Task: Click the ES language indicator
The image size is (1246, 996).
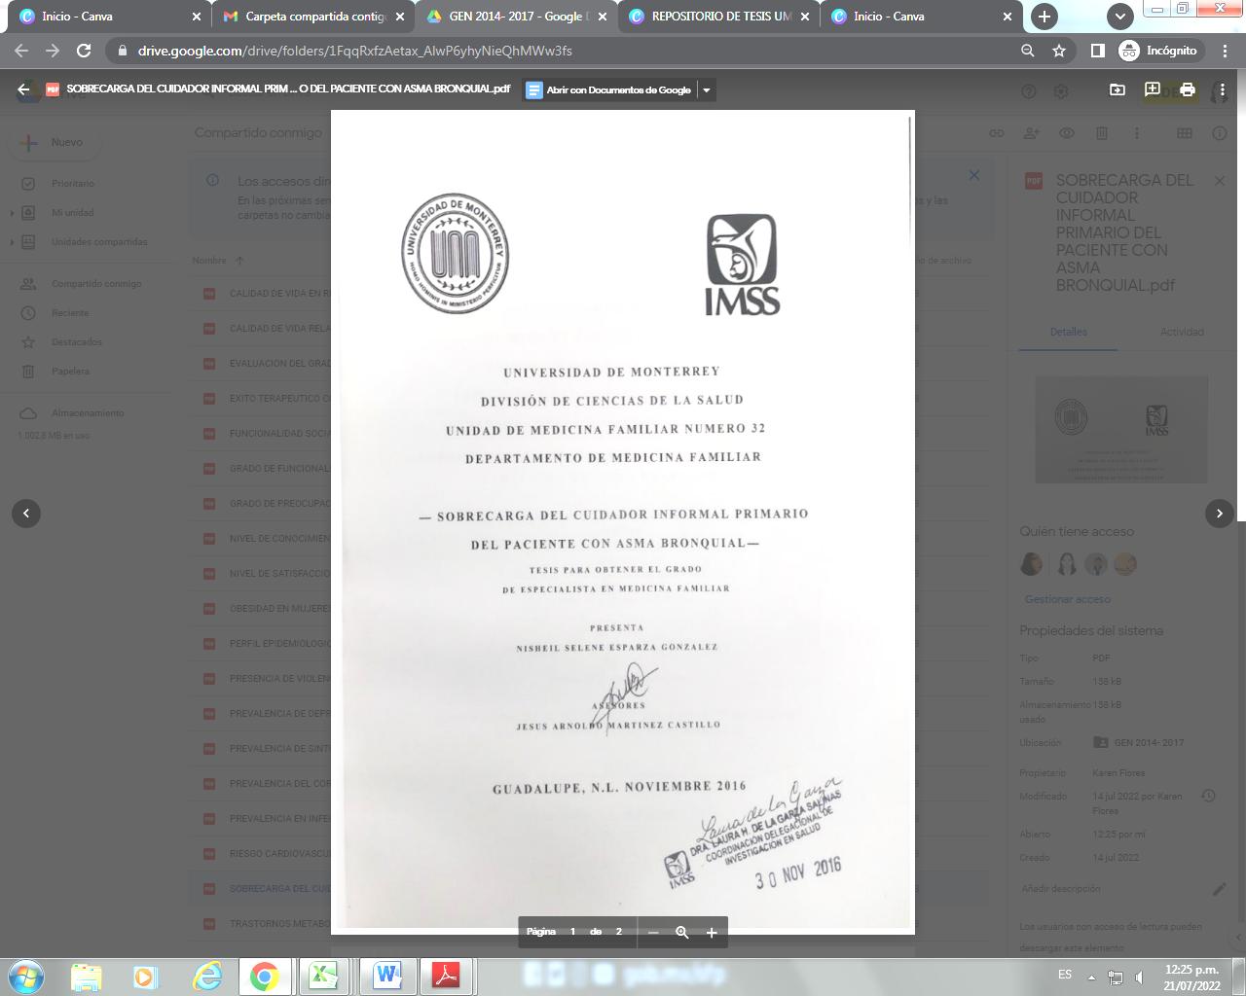Action: 1065,975
